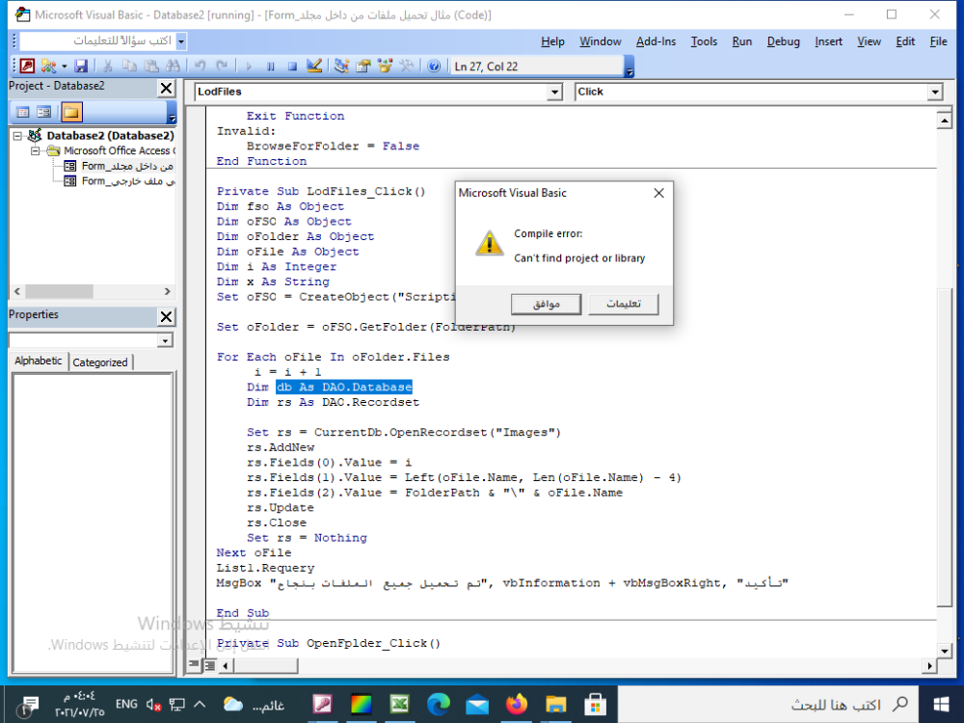The height and width of the screenshot is (723, 964).
Task: Collapse the Database2 (Database2) project node
Action: 17,136
